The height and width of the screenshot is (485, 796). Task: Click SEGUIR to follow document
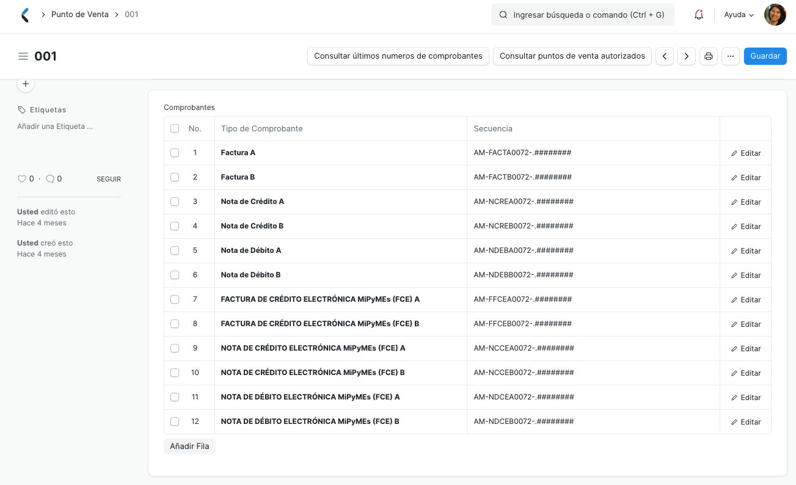(x=109, y=179)
